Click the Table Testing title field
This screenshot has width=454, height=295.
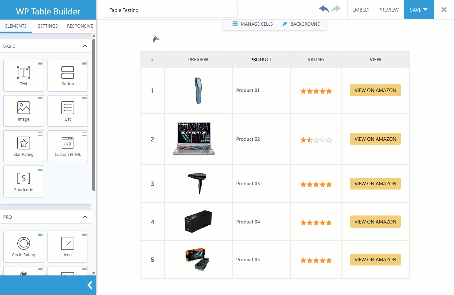click(170, 10)
